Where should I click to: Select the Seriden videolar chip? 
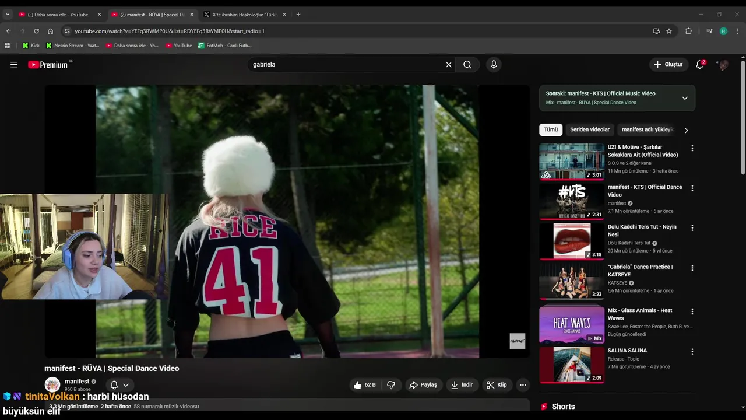[x=590, y=129]
